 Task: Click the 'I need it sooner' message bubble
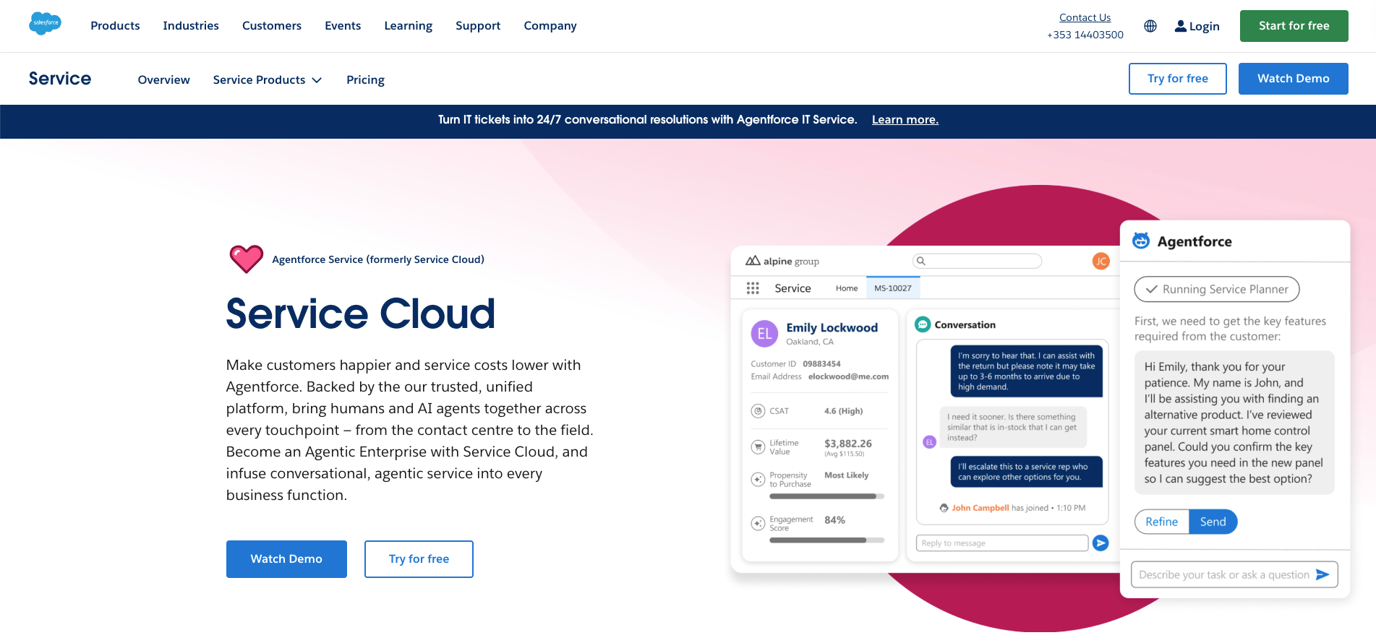coord(1012,427)
